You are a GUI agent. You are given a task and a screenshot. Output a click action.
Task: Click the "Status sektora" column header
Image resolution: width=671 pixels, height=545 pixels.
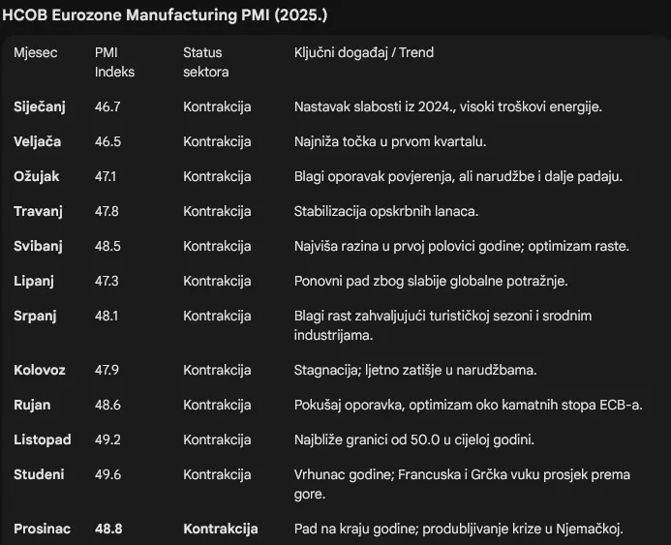point(205,62)
